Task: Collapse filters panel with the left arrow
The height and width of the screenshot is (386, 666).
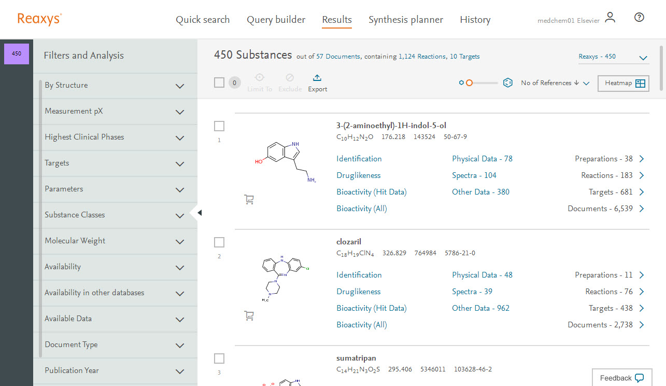Action: (x=200, y=213)
